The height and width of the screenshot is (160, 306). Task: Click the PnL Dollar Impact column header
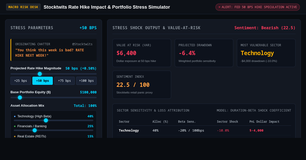[264, 122]
